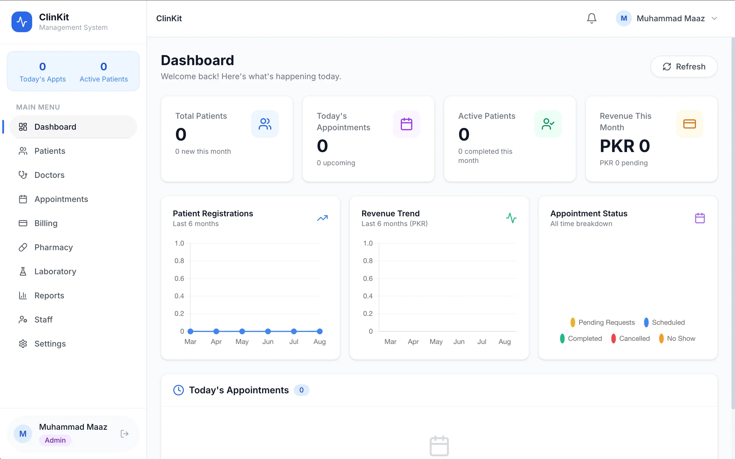
Task: Click the '0 new this month' text
Action: point(203,151)
